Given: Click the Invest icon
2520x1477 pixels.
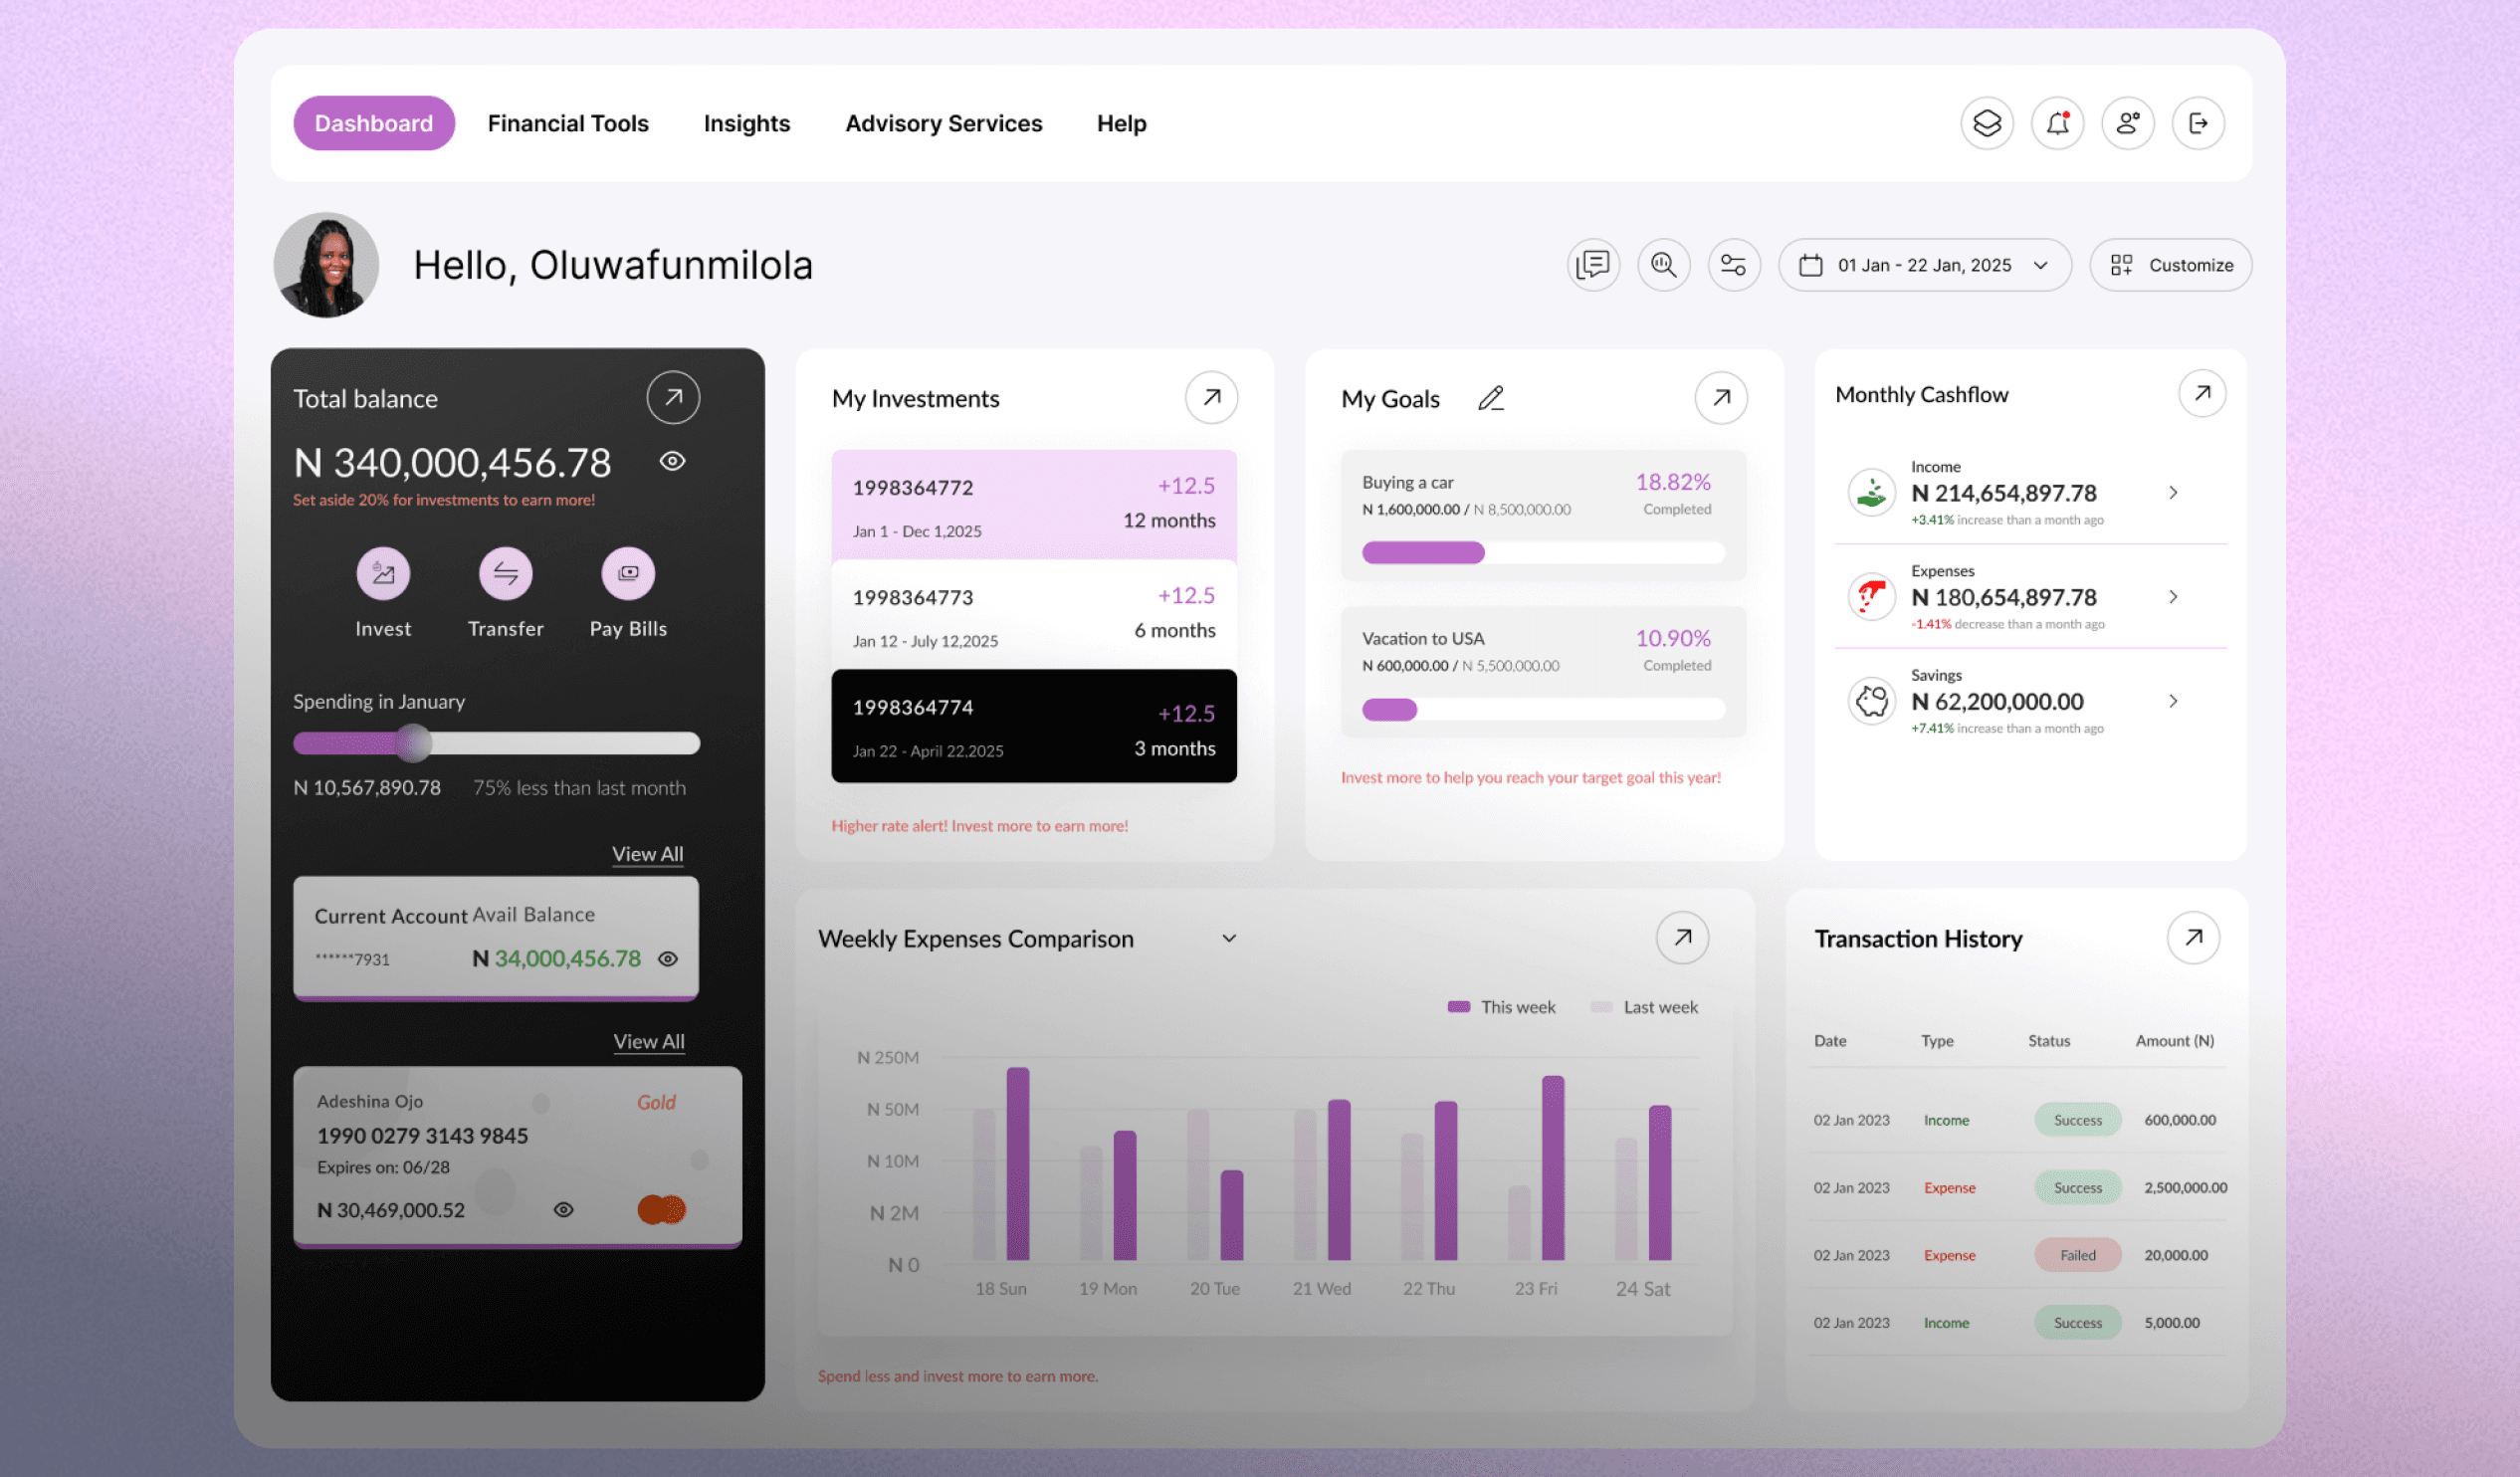Looking at the screenshot, I should pyautogui.click(x=383, y=574).
